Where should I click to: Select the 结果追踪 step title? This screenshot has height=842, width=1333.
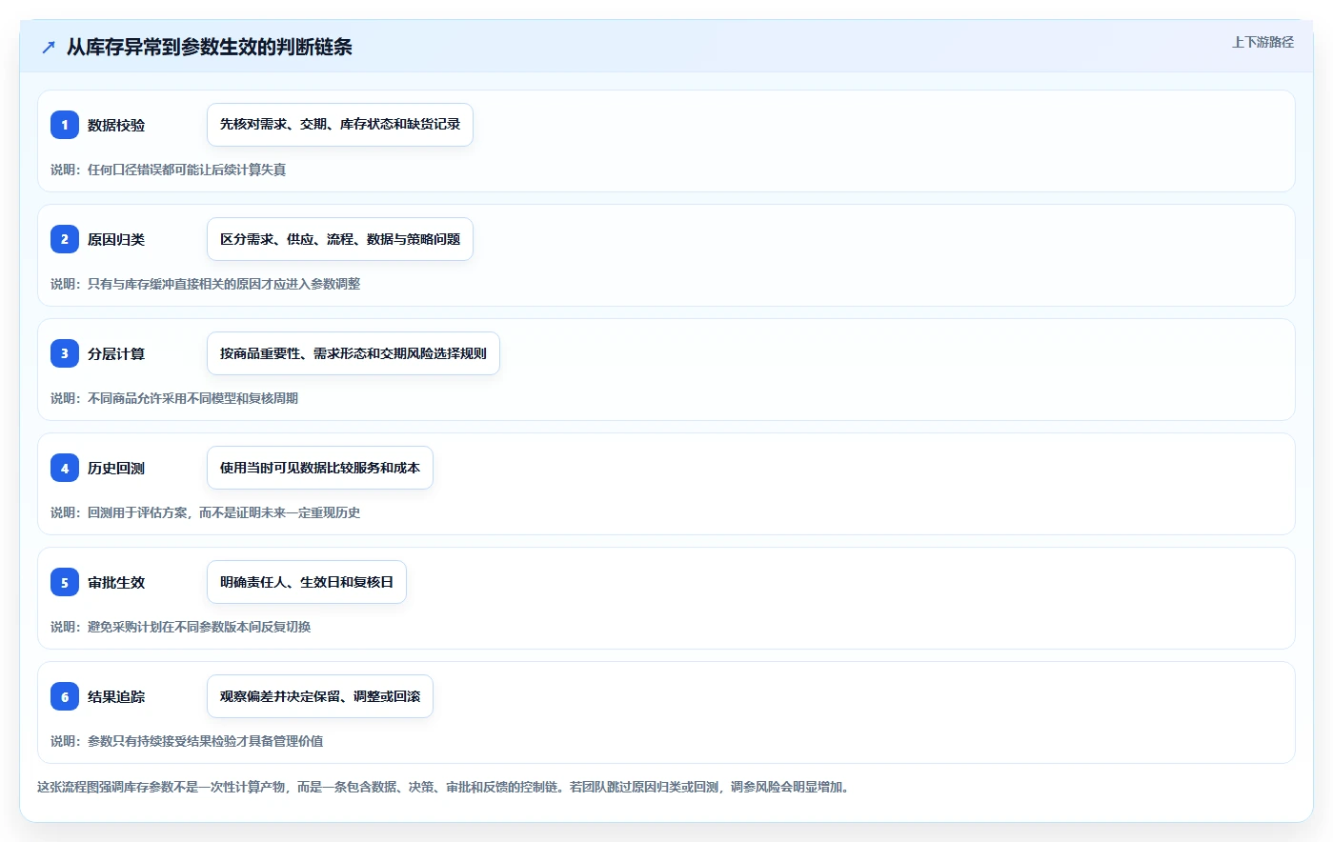116,696
